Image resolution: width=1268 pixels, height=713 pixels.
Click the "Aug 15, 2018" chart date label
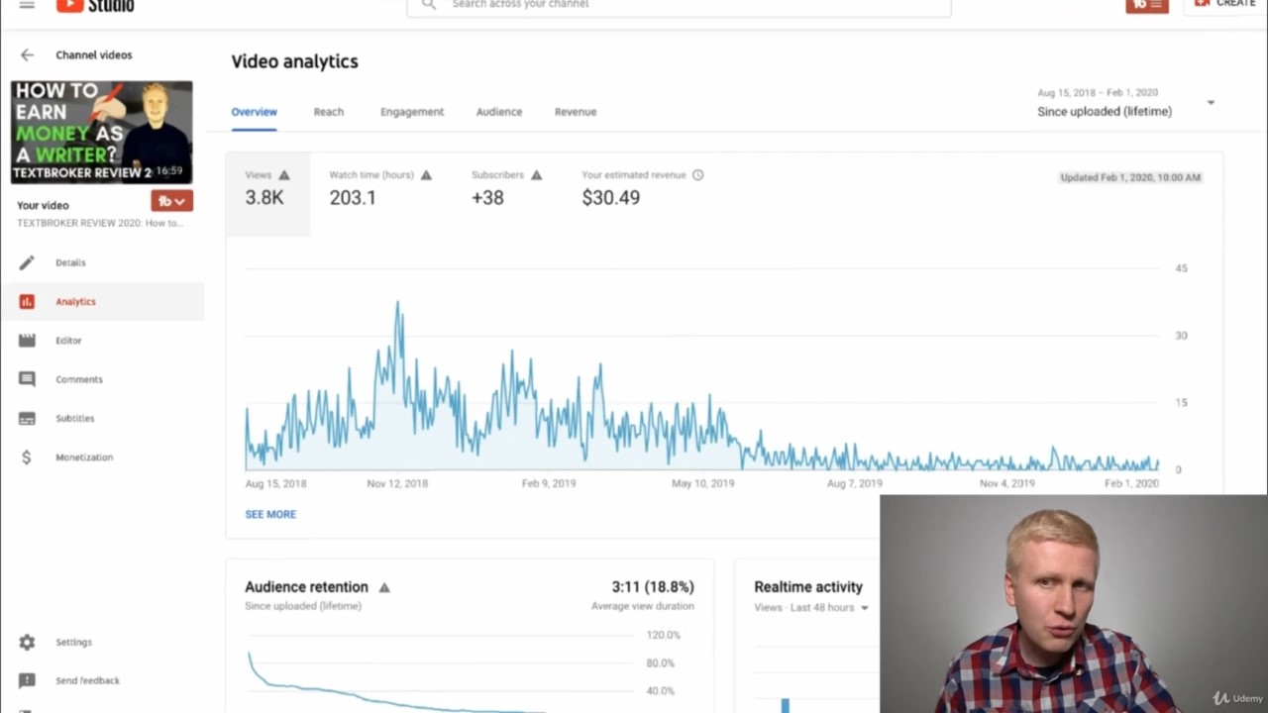pyautogui.click(x=275, y=483)
